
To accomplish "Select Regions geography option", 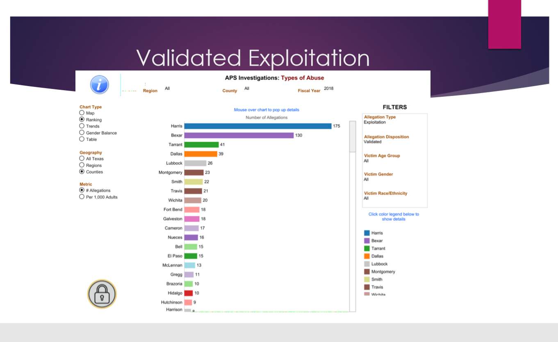I will (82, 165).
